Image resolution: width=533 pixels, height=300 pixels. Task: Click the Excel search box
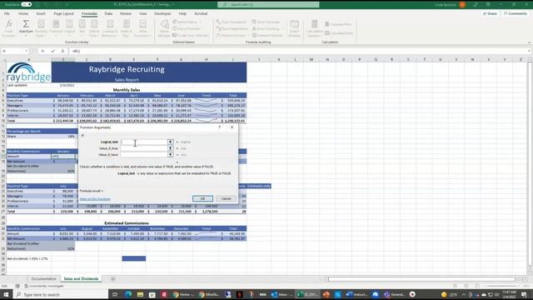(268, 4)
